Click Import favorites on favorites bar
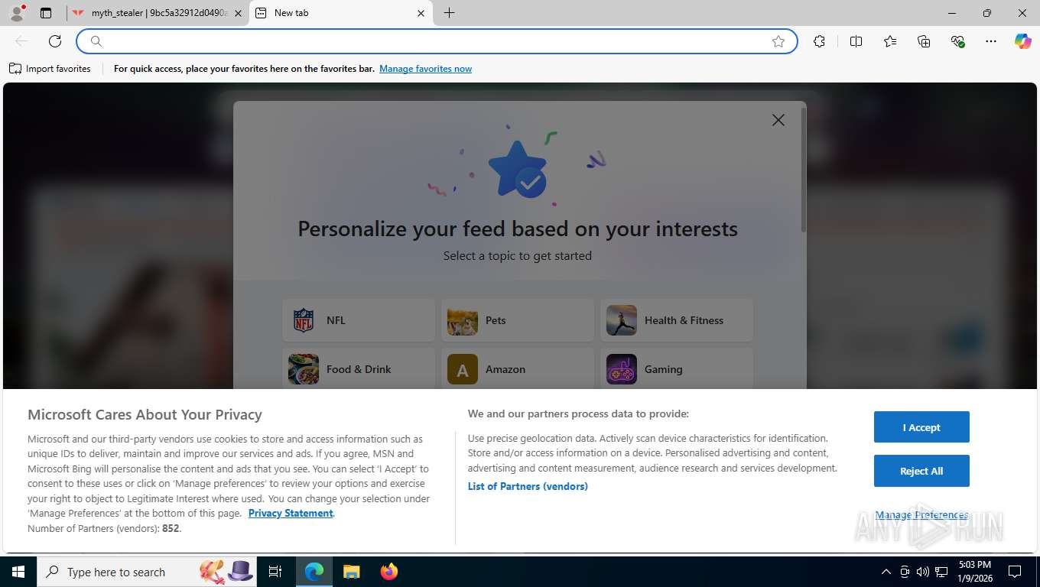Image resolution: width=1040 pixels, height=587 pixels. pos(50,69)
